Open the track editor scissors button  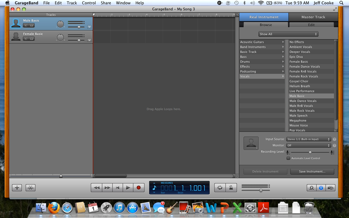pyautogui.click(x=30, y=188)
